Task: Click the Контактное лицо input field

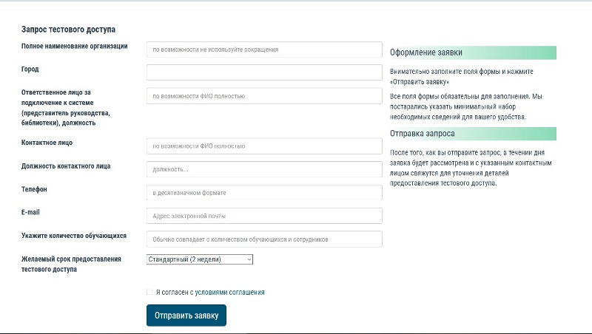Action: pyautogui.click(x=264, y=146)
